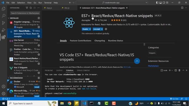Screen dimensions: 189x106
Task: Click the scroll-to-top round button
Action: point(137,61)
